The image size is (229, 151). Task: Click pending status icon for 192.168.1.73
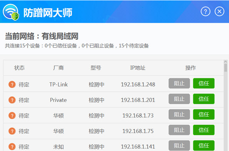(12, 115)
